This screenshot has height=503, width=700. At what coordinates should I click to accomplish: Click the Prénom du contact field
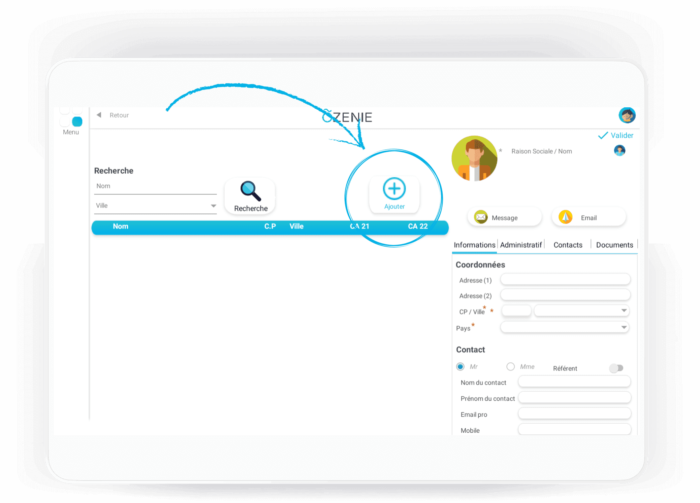point(574,397)
